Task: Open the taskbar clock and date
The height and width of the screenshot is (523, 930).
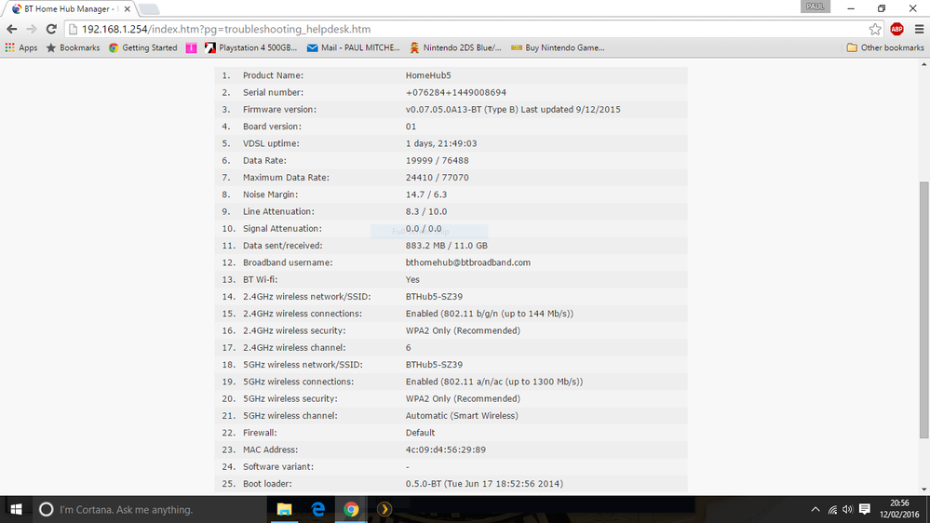Action: tap(899, 509)
